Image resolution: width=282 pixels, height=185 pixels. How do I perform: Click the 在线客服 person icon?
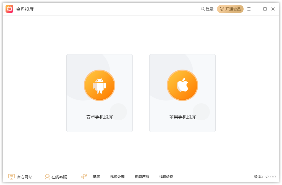[47, 177]
